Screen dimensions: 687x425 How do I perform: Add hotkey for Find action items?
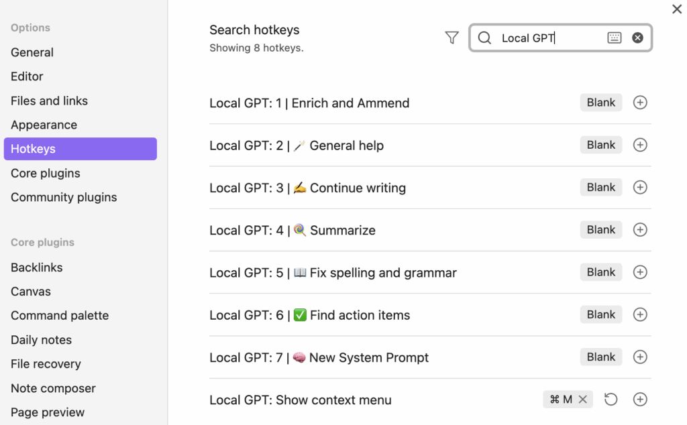640,314
